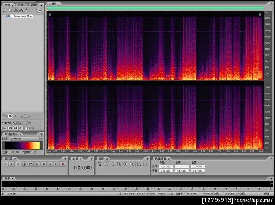275x205 pixels.
Task: Click the Follow Session Tempo icon in Files preview
Action: 5,116
